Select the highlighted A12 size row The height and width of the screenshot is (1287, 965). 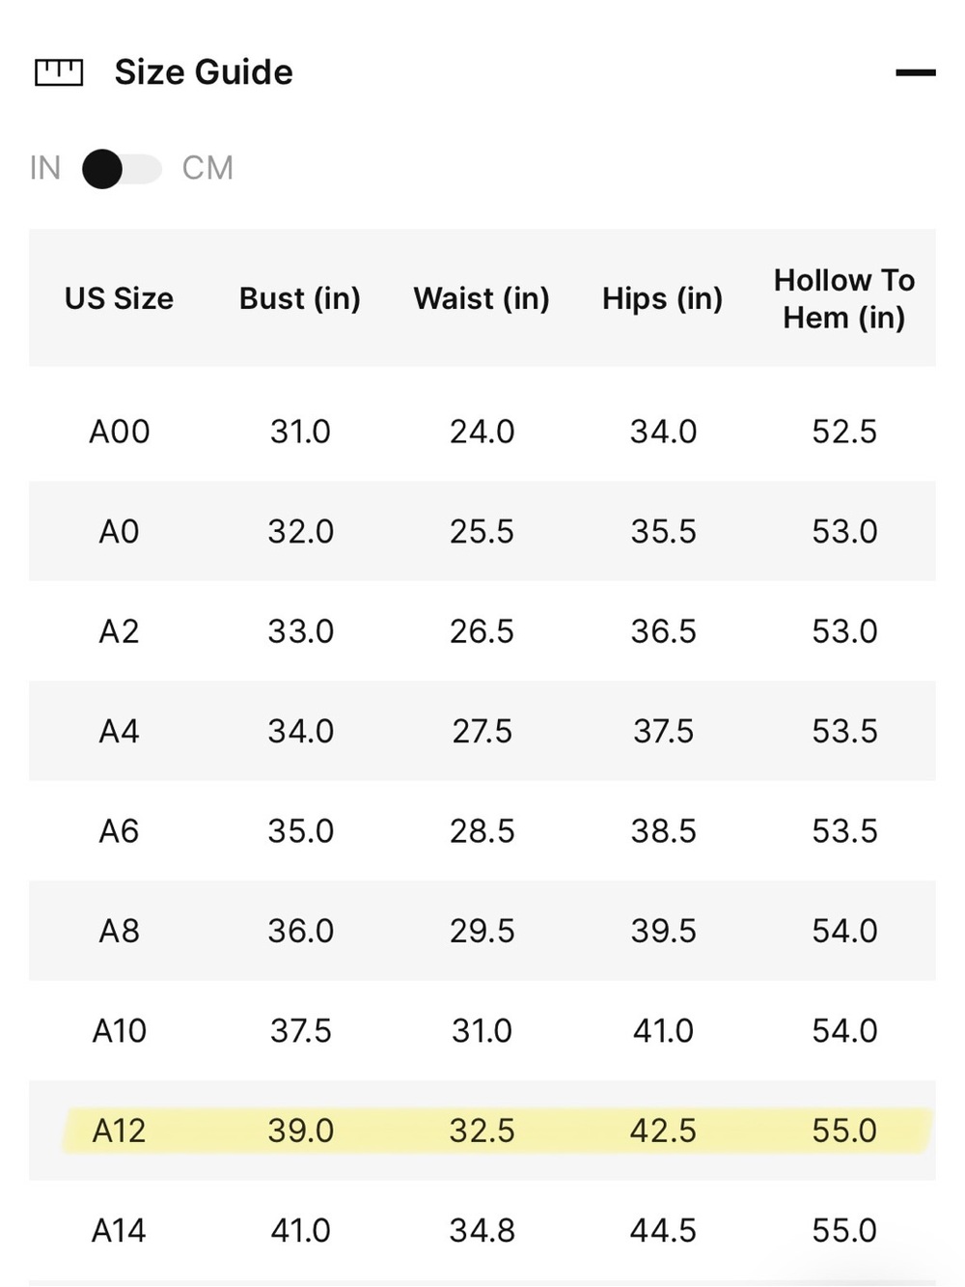tap(482, 1131)
